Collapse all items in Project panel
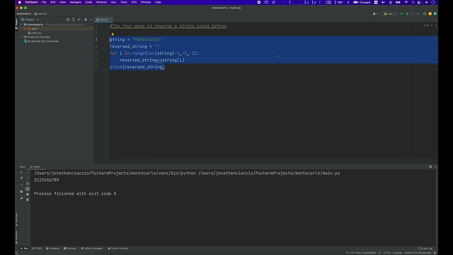Image resolution: width=453 pixels, height=255 pixels. [x=79, y=19]
